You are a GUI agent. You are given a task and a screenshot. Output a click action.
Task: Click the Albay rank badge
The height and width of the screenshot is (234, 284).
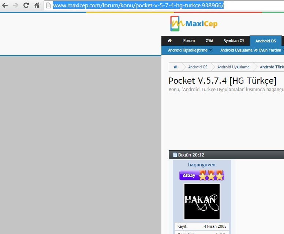(202, 175)
